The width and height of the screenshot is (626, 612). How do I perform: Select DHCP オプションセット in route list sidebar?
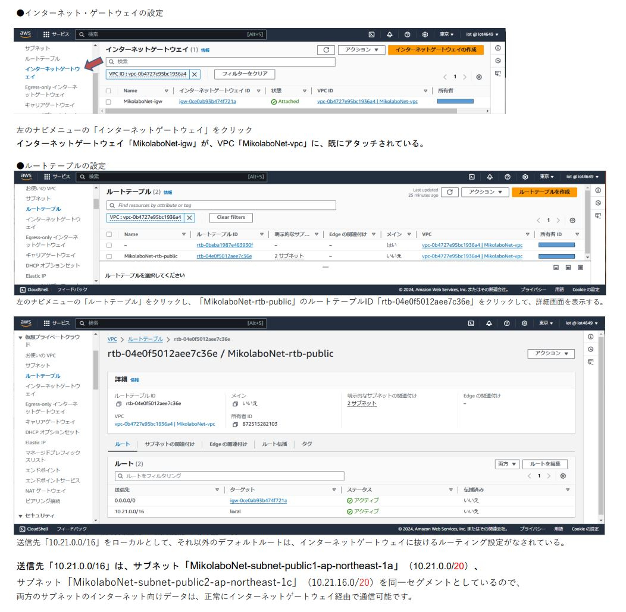tap(53, 266)
